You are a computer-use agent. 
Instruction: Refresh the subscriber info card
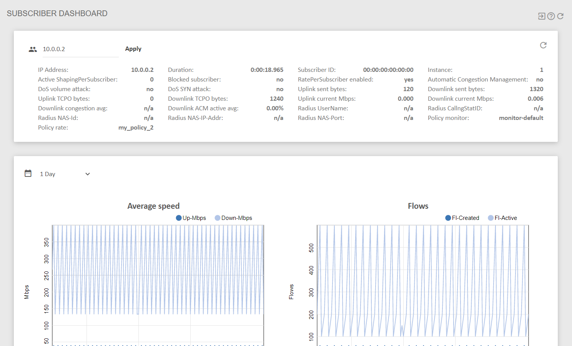543,45
